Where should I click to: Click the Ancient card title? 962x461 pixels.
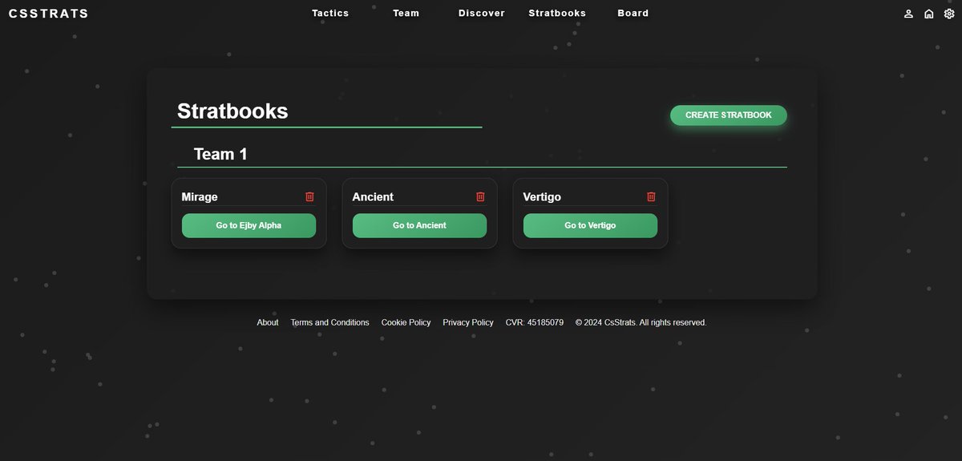click(373, 196)
